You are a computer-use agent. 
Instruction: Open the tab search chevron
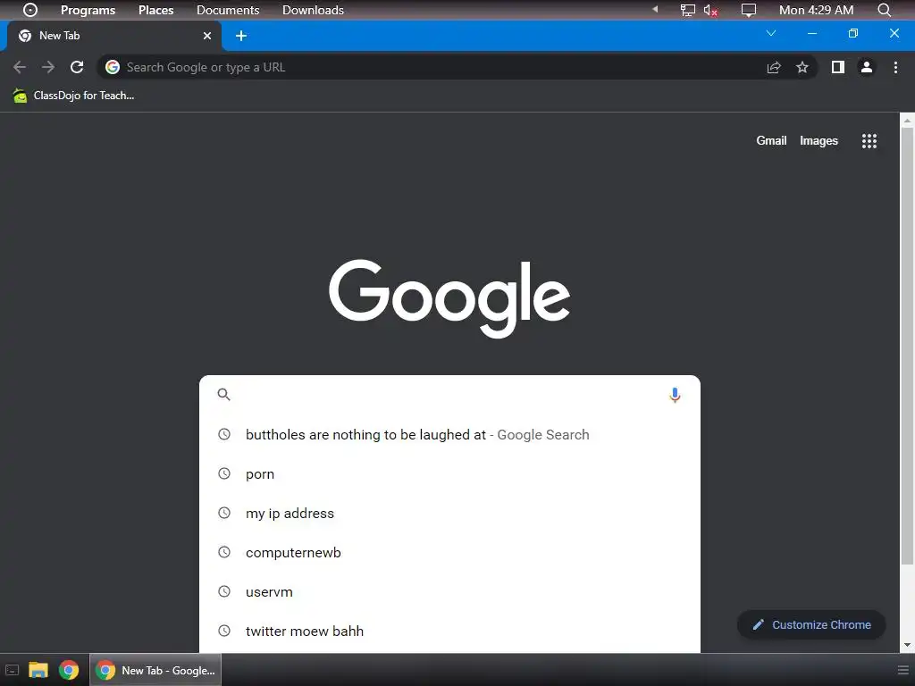[x=771, y=33]
